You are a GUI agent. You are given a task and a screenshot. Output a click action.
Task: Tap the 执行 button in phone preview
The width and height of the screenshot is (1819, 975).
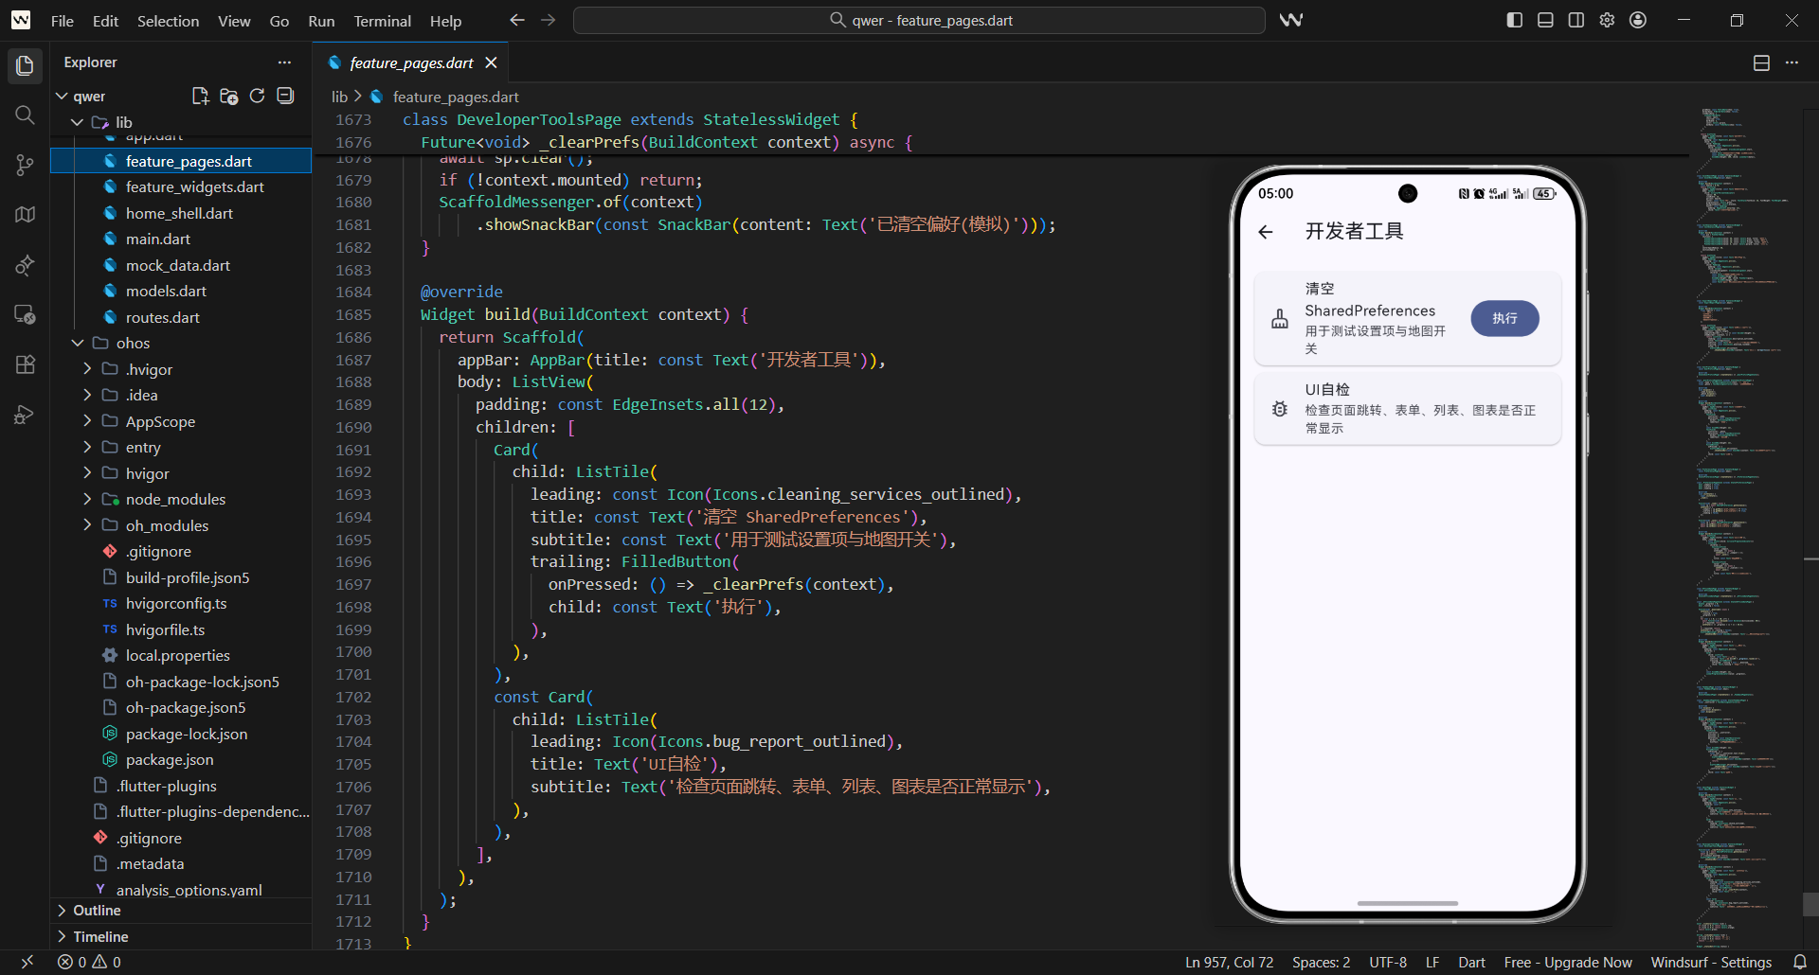1504,318
